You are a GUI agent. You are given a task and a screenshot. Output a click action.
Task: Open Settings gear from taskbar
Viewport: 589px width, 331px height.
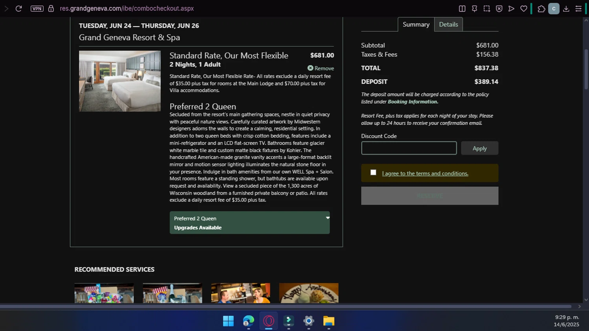pyautogui.click(x=309, y=321)
